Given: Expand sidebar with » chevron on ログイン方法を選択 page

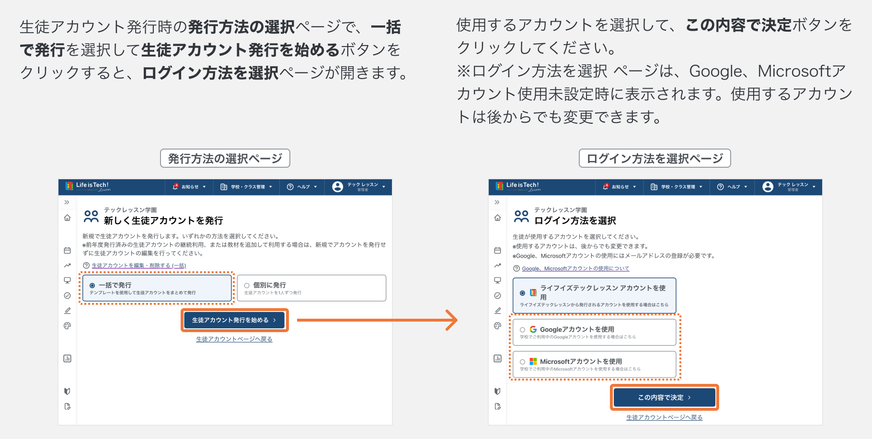Looking at the screenshot, I should click(497, 202).
